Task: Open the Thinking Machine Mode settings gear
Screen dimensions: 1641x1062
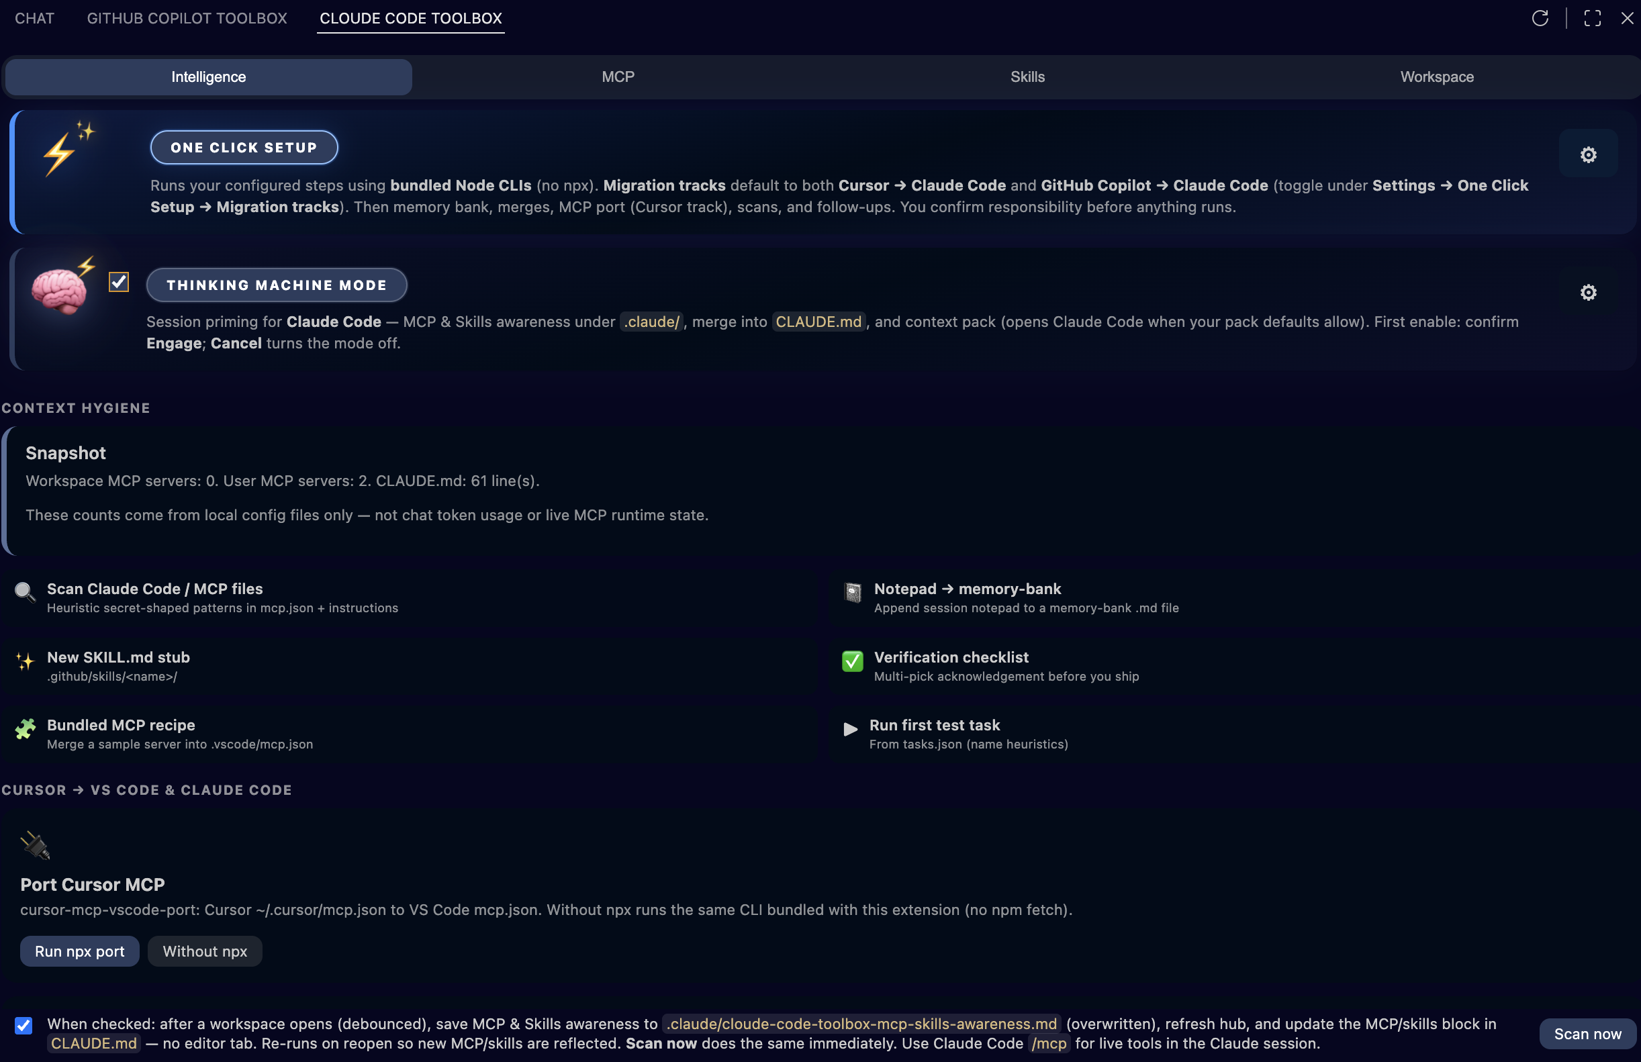Action: pyautogui.click(x=1588, y=292)
